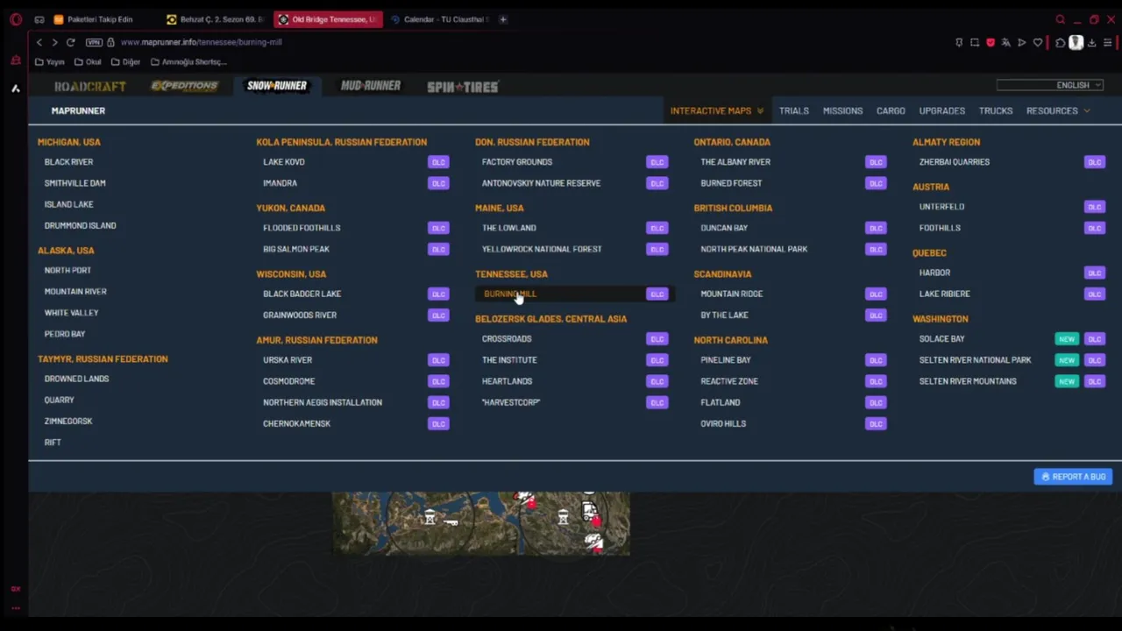Viewport: 1122px width, 631px height.
Task: Open the Trials menu item
Action: pos(794,111)
